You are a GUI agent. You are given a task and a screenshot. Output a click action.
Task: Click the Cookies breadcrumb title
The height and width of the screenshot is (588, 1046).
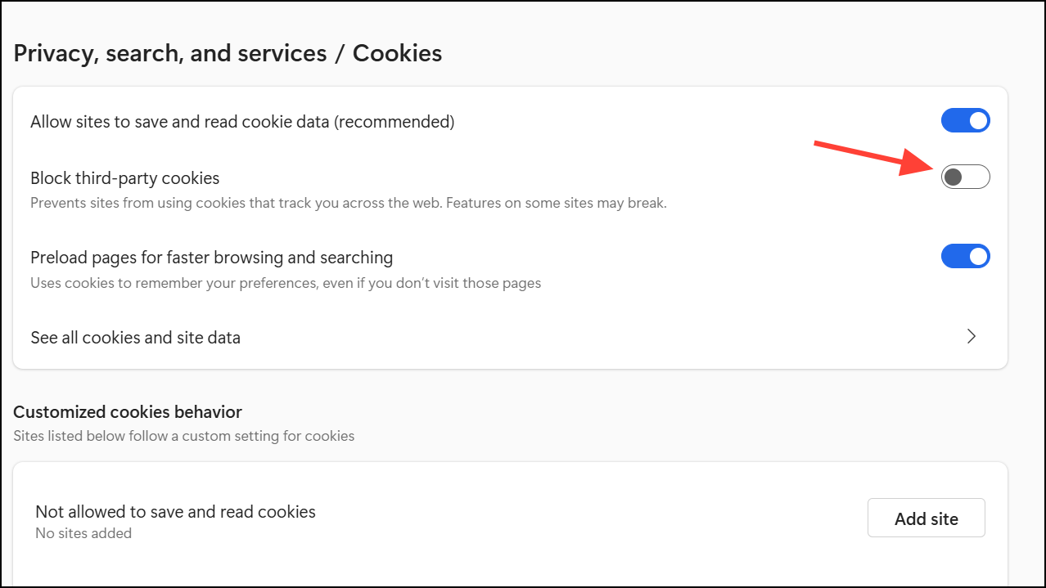(397, 54)
